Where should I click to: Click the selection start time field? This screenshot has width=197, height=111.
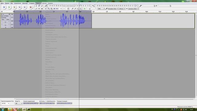tap(30, 104)
